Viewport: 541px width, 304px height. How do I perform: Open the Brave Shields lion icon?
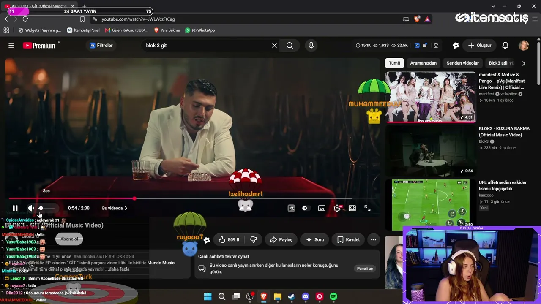pyautogui.click(x=417, y=19)
